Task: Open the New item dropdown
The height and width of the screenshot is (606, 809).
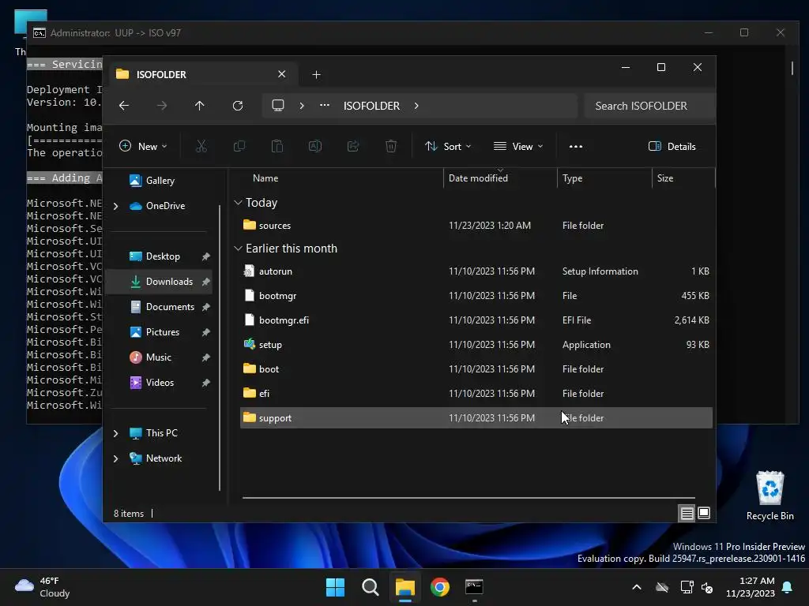Action: pos(143,146)
